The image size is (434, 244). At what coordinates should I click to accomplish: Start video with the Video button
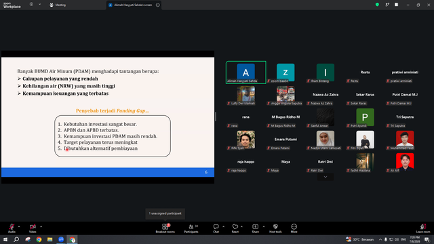(x=33, y=228)
